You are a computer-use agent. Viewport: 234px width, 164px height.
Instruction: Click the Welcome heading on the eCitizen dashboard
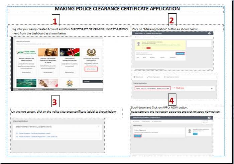[23, 42]
